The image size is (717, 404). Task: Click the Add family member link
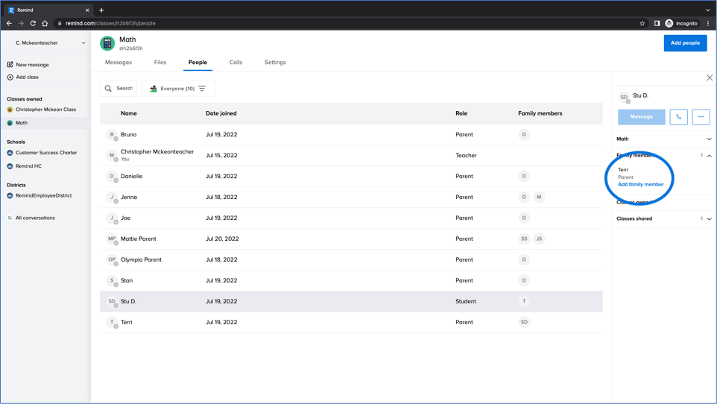[640, 184]
